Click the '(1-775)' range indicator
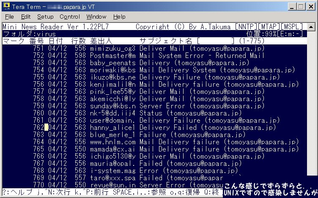 (252, 41)
